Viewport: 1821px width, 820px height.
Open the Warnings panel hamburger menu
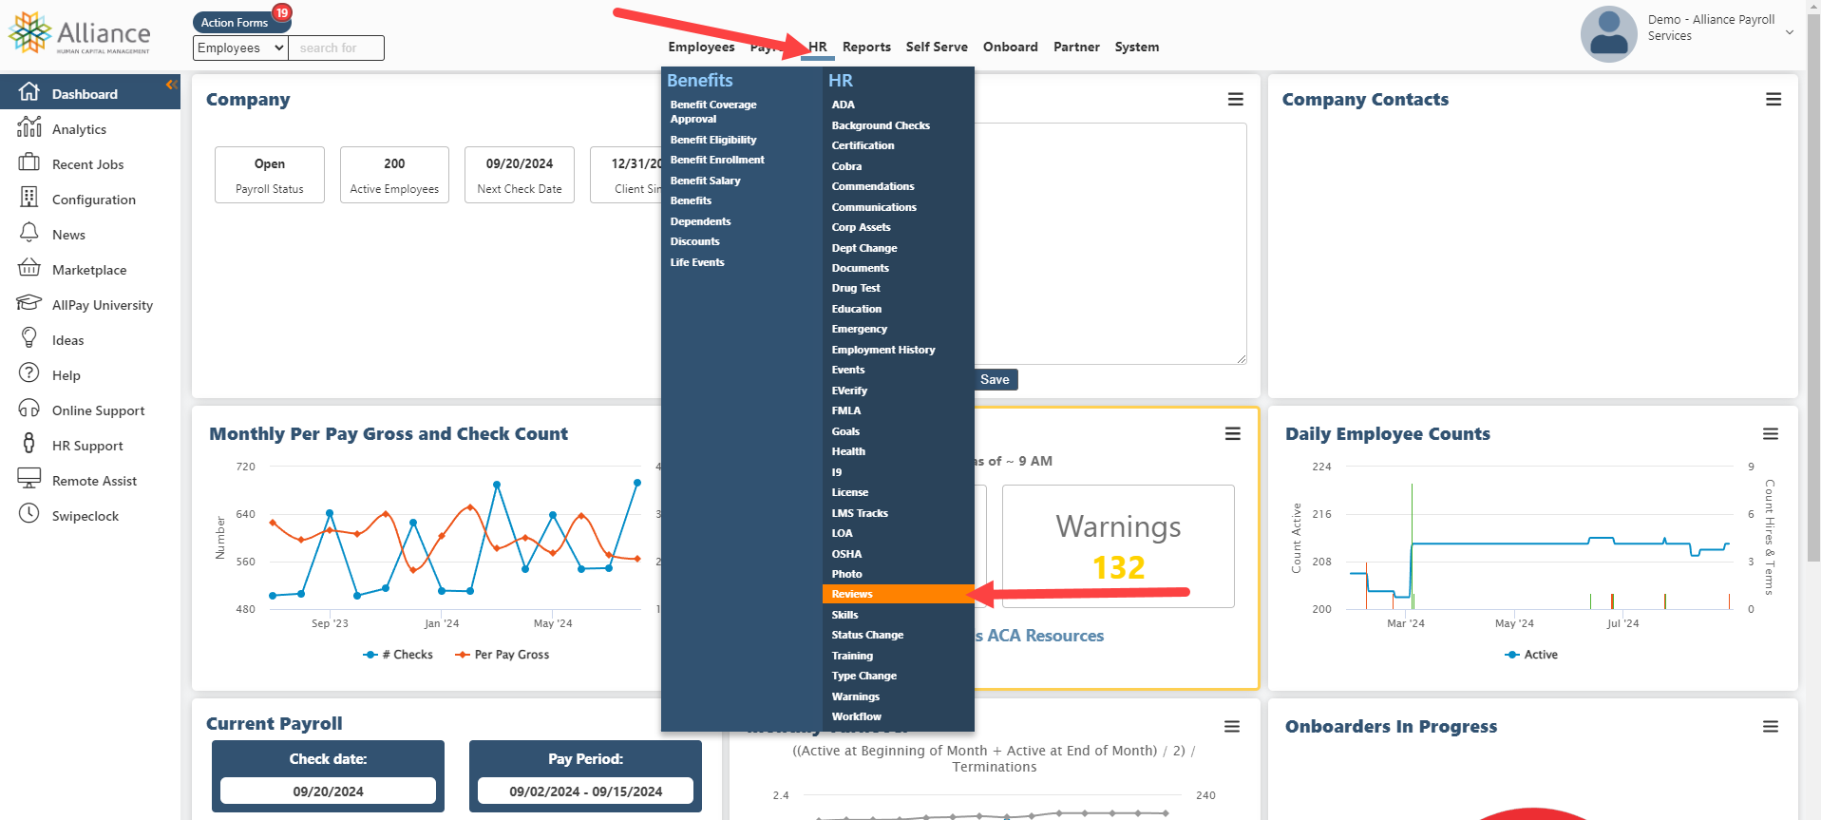tap(1233, 433)
